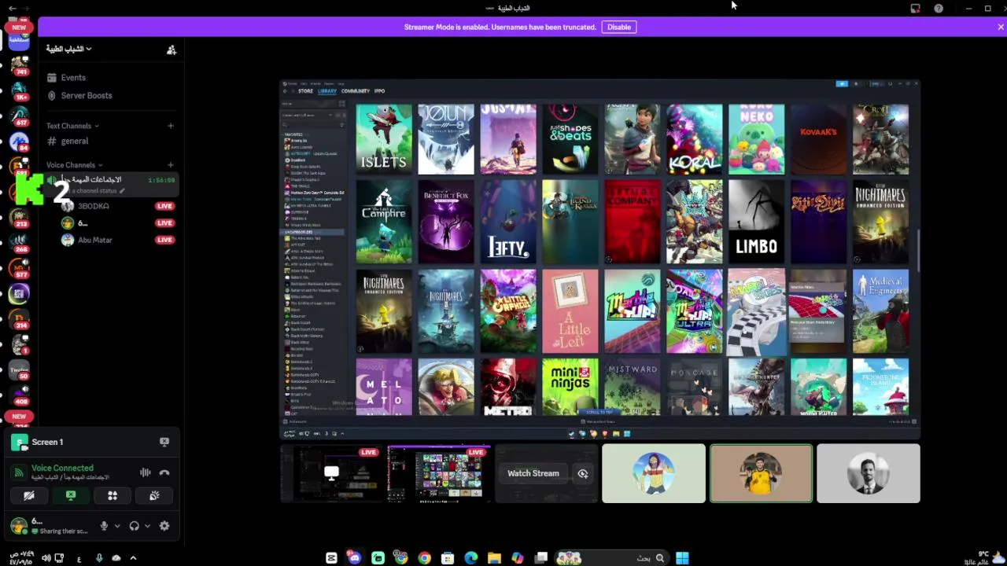Select user 3BODKA in voice channel

[94, 206]
